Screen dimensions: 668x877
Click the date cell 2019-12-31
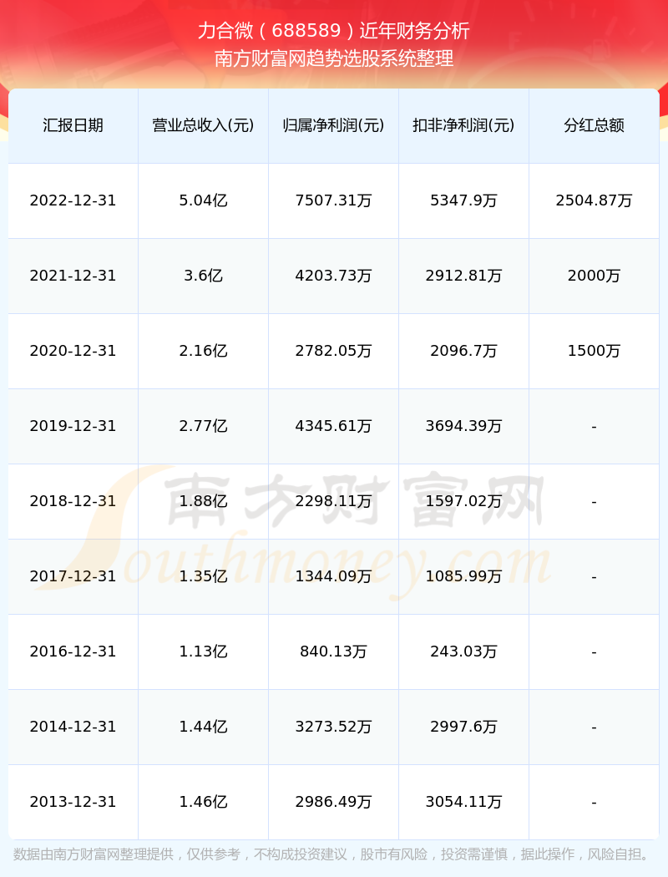click(73, 426)
